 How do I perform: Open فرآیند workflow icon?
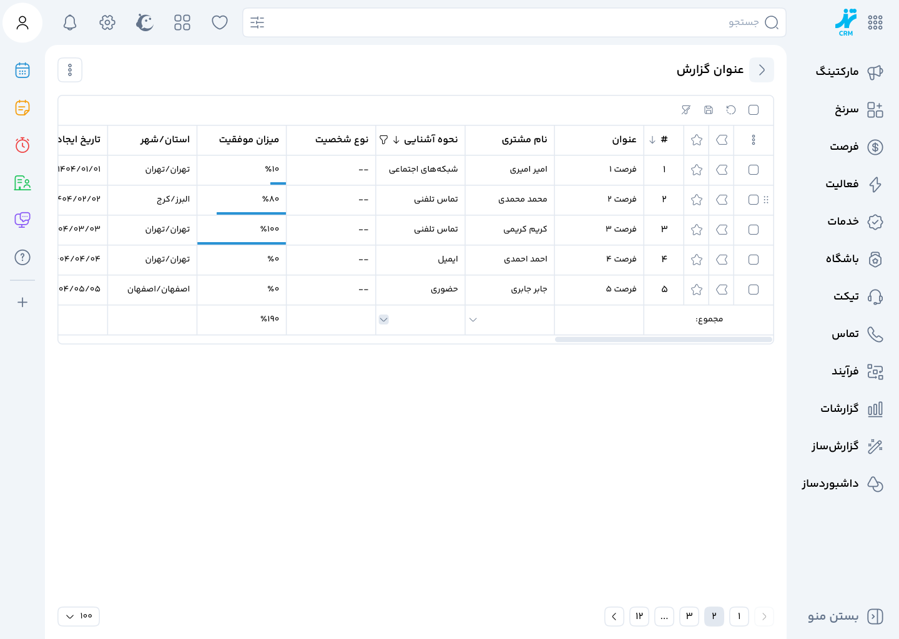(875, 372)
